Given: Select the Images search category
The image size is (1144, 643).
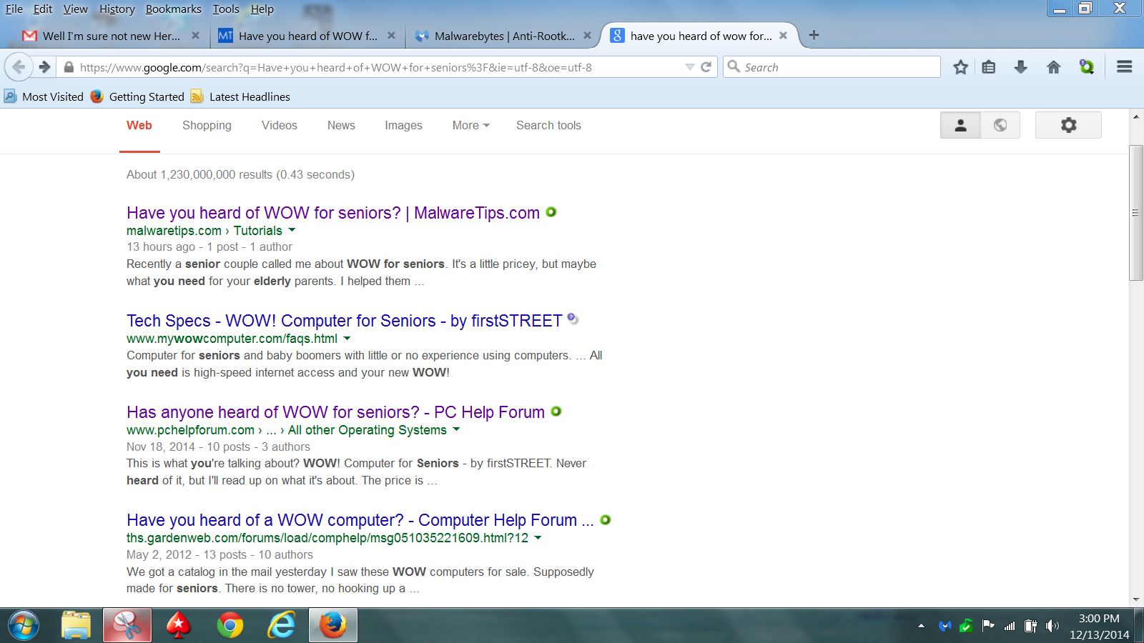Looking at the screenshot, I should 403,125.
